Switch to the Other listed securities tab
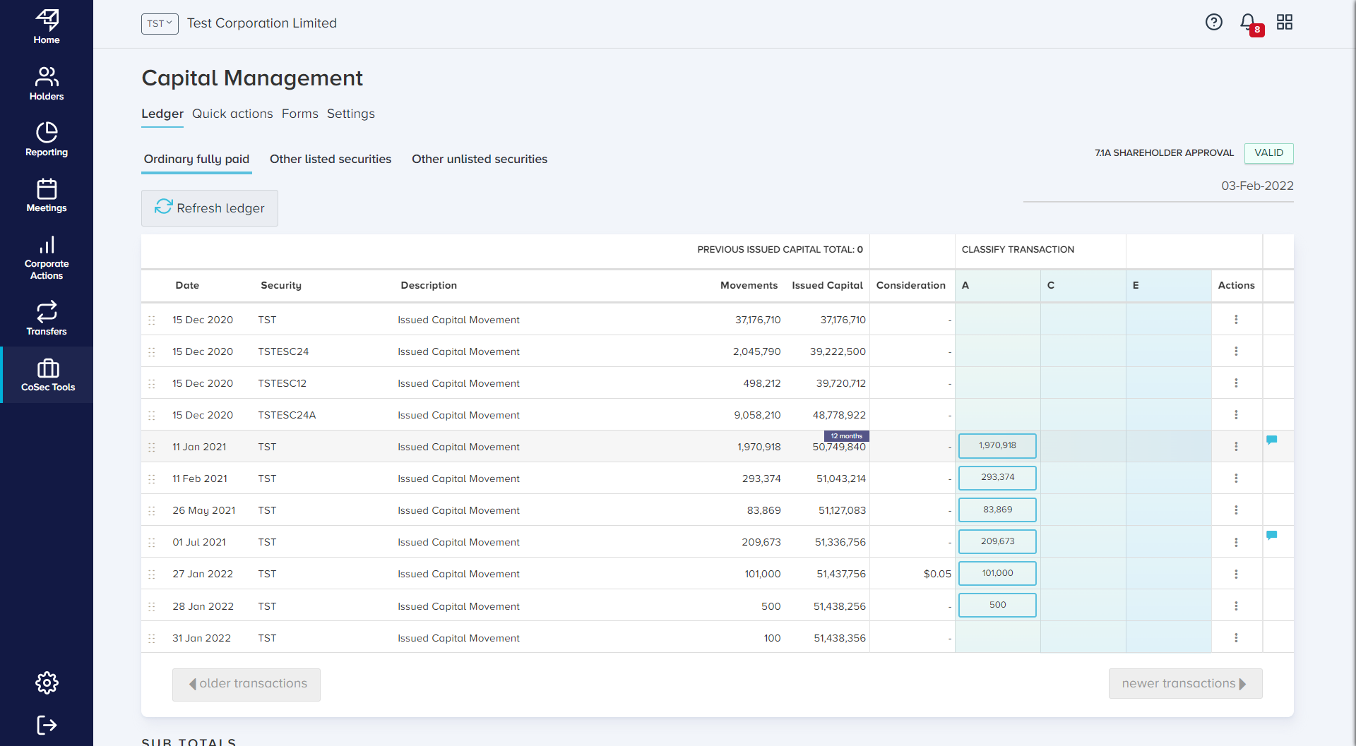Image resolution: width=1356 pixels, height=746 pixels. pos(330,159)
